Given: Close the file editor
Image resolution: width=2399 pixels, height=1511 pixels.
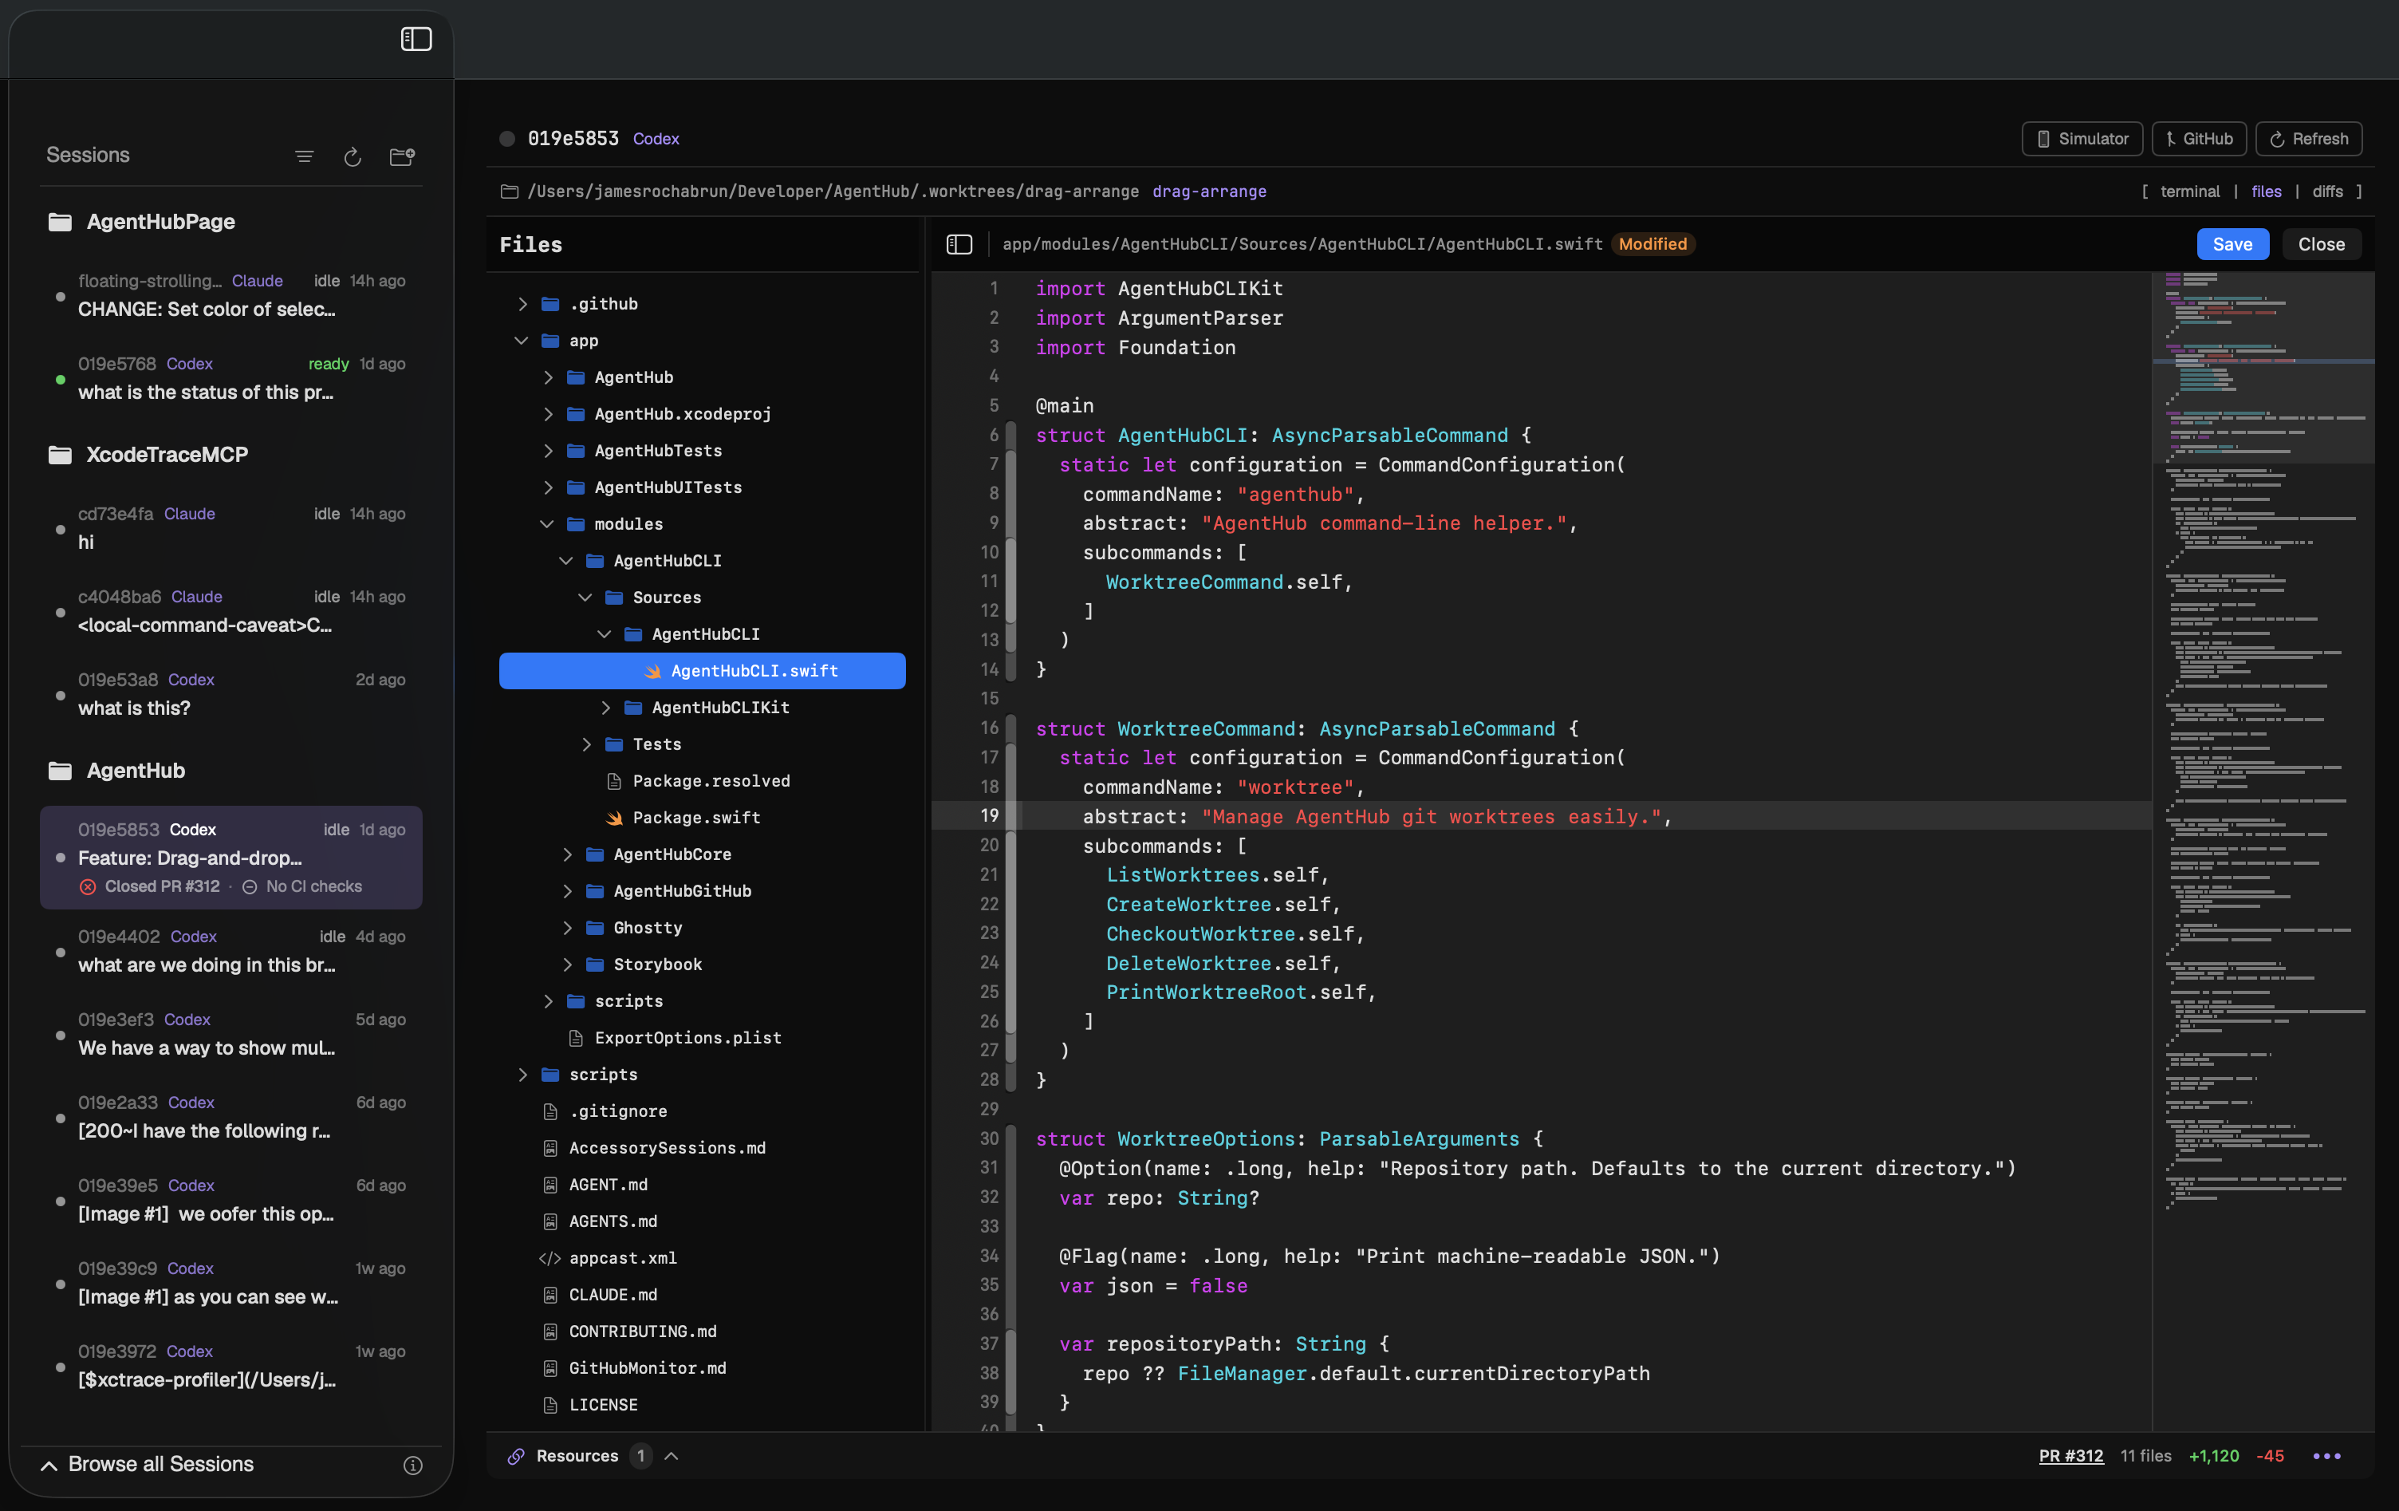Looking at the screenshot, I should coord(2320,244).
